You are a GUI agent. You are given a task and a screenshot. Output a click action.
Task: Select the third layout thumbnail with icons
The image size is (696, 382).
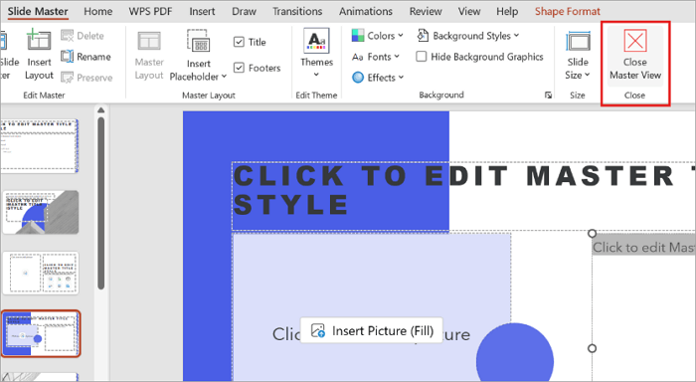[x=41, y=273]
